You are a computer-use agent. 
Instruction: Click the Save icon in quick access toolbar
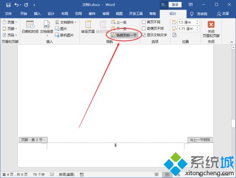(8, 5)
